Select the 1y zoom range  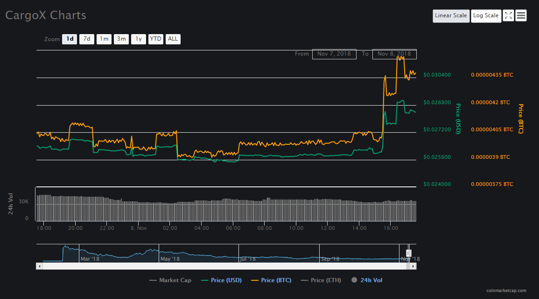[139, 39]
